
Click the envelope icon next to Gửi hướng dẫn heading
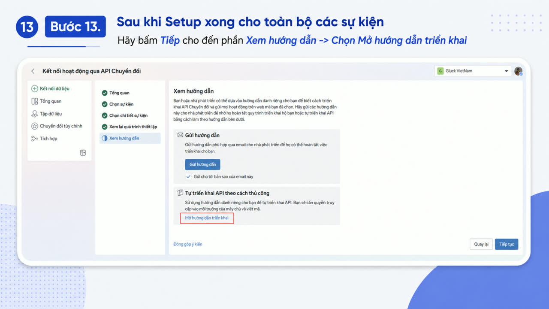coord(180,135)
